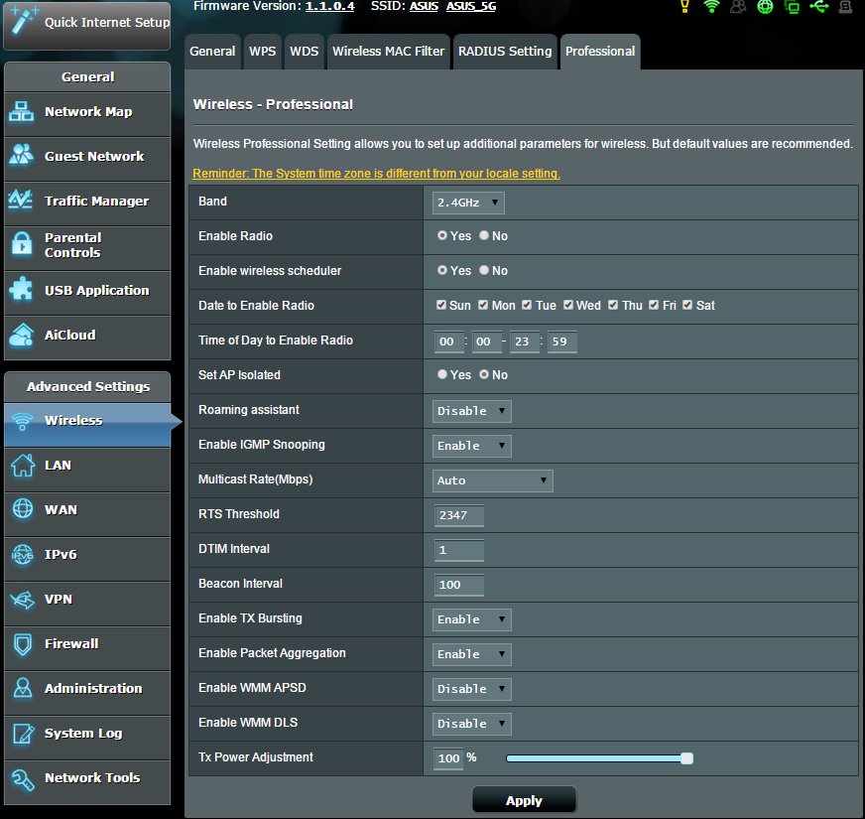Click the Tx Power Adjustment slider handle
Screen dimensions: 865x819
(x=686, y=758)
